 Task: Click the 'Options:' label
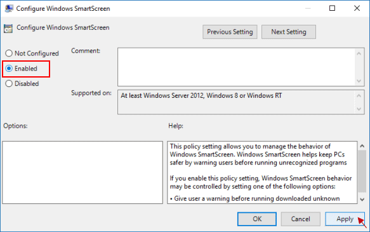[15, 126]
